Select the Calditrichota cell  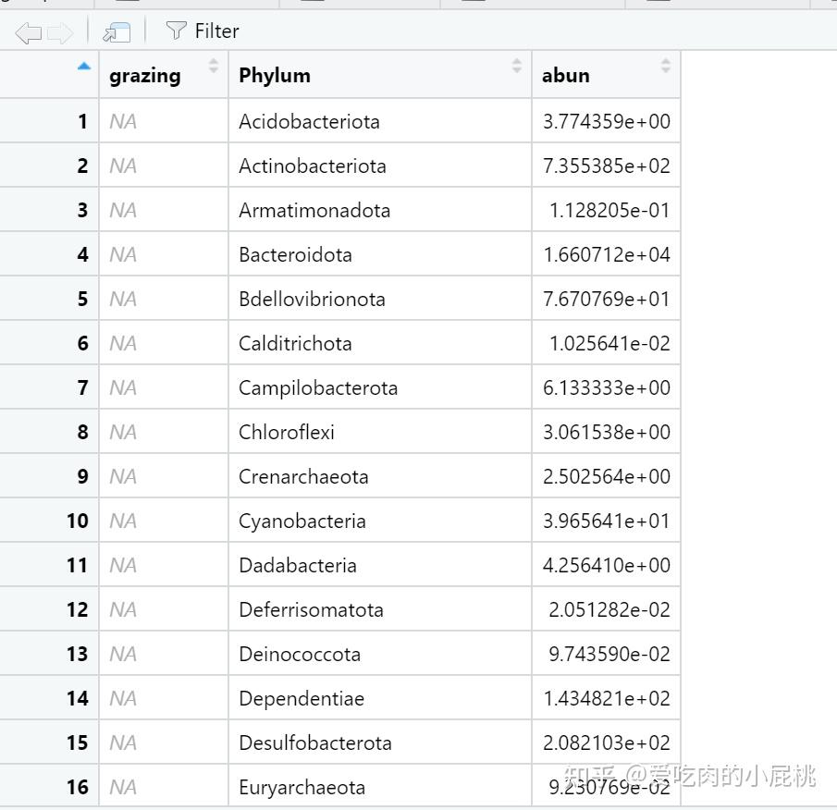(380, 342)
